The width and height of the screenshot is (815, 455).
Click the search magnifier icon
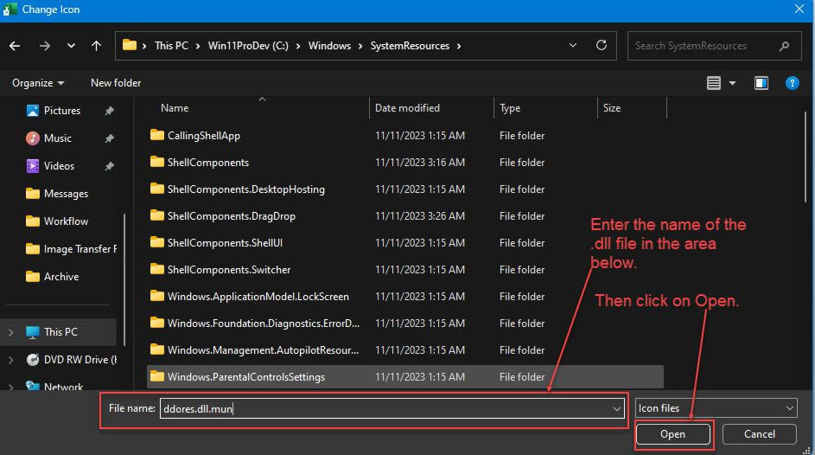click(x=785, y=47)
